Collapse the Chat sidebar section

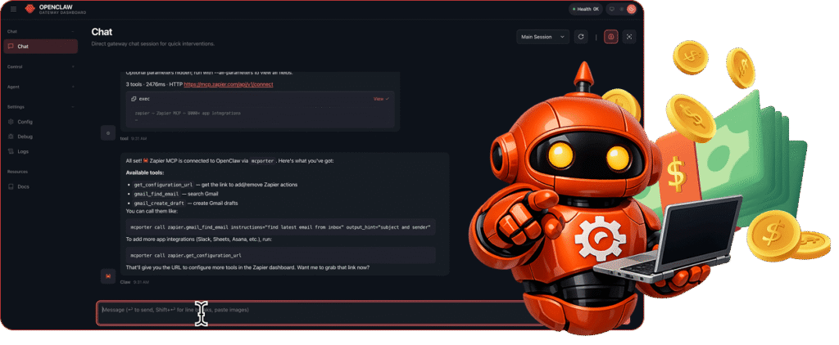(74, 31)
